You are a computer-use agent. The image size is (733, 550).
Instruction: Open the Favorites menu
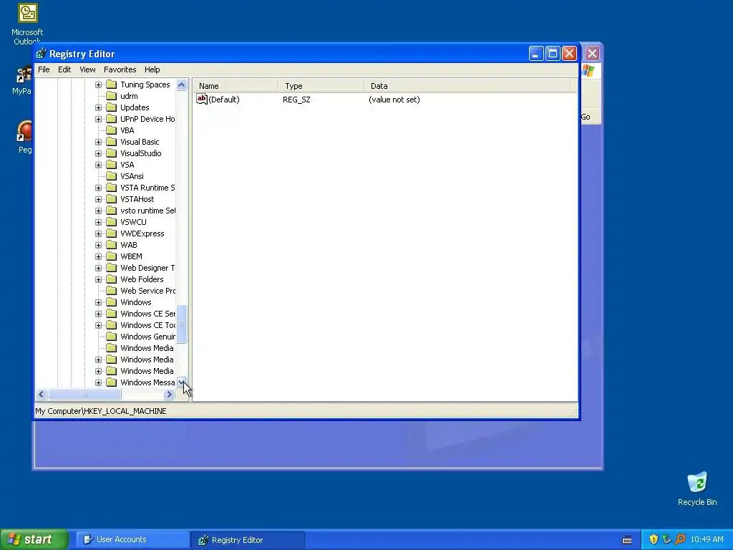coord(120,69)
